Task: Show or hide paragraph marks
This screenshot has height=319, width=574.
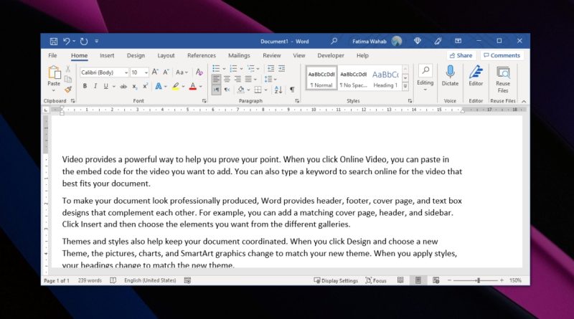Action: coord(292,90)
